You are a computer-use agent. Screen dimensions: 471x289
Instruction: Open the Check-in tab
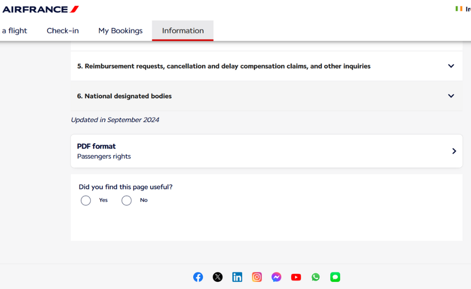tap(63, 31)
